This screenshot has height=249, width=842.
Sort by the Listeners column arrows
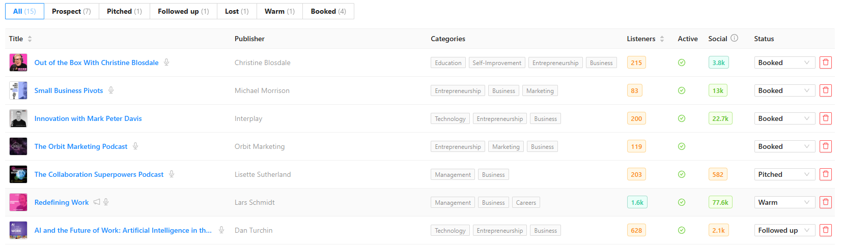[662, 39]
